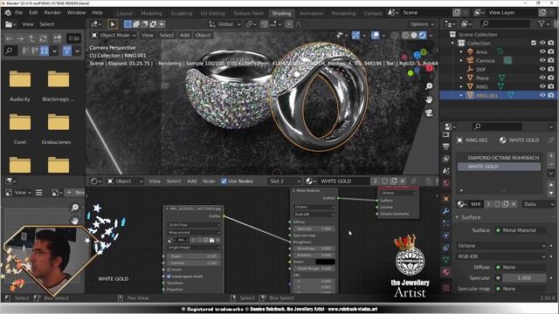This screenshot has height=314, width=559.
Task: Select rendered viewport shading mode
Action: click(x=423, y=35)
